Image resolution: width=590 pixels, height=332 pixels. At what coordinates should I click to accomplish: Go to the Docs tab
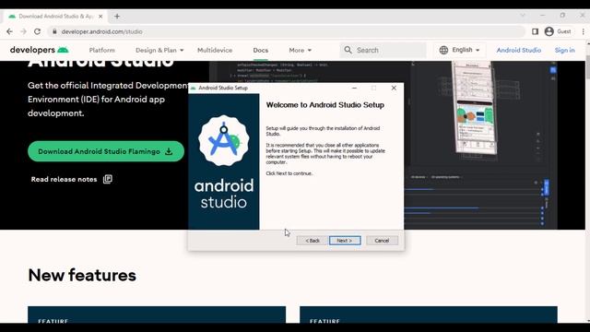click(x=260, y=50)
